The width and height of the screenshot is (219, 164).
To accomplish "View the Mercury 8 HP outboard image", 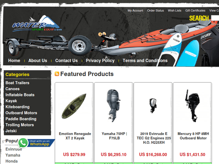I will coord(192,106).
